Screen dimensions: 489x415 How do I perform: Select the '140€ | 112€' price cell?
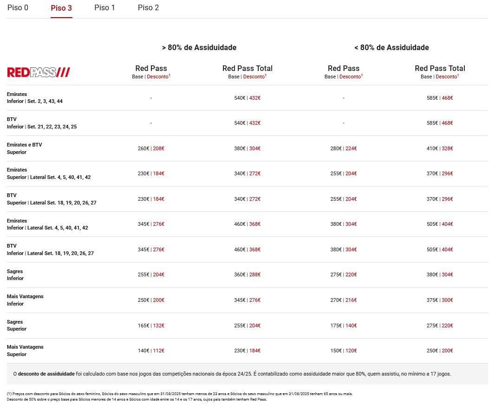(x=151, y=351)
